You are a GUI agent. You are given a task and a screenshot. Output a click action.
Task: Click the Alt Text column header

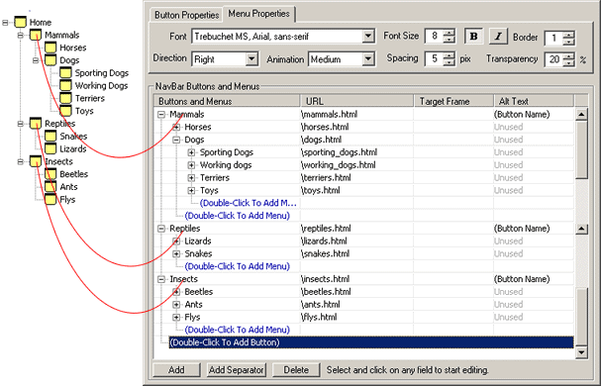point(534,101)
